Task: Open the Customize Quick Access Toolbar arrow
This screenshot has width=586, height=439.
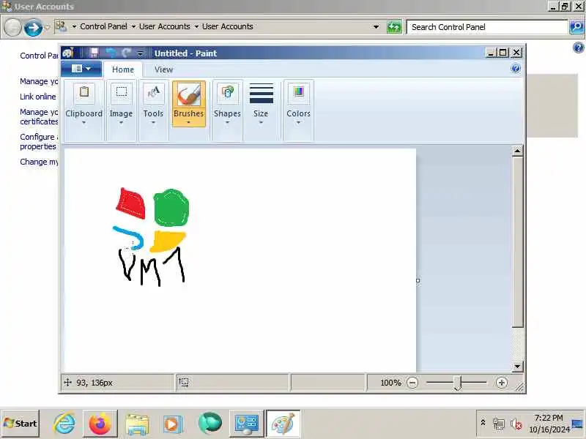Action: pyautogui.click(x=140, y=53)
